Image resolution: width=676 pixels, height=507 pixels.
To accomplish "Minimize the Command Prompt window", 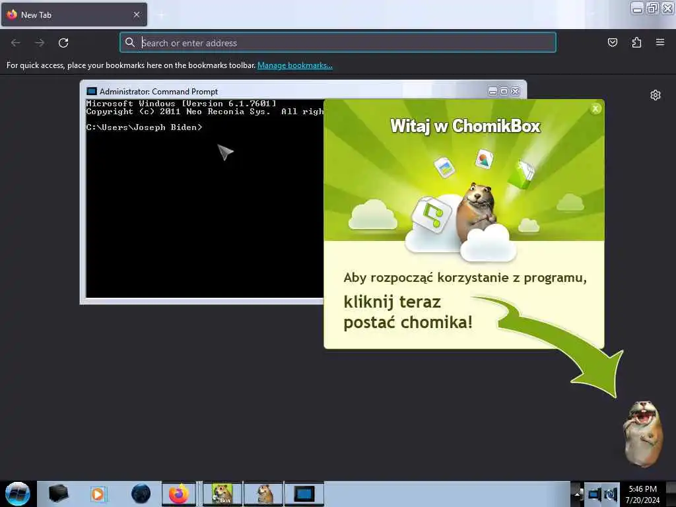I will click(492, 91).
